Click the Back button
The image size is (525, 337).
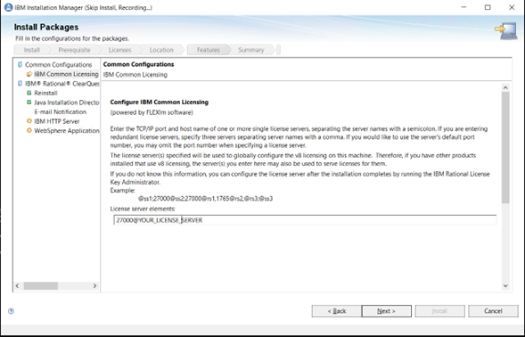(337, 311)
